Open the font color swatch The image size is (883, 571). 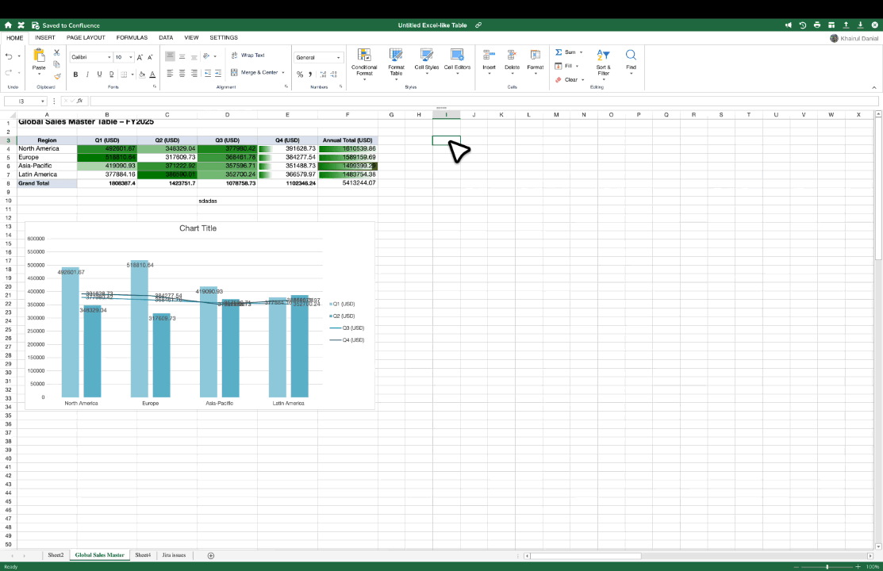click(x=153, y=74)
